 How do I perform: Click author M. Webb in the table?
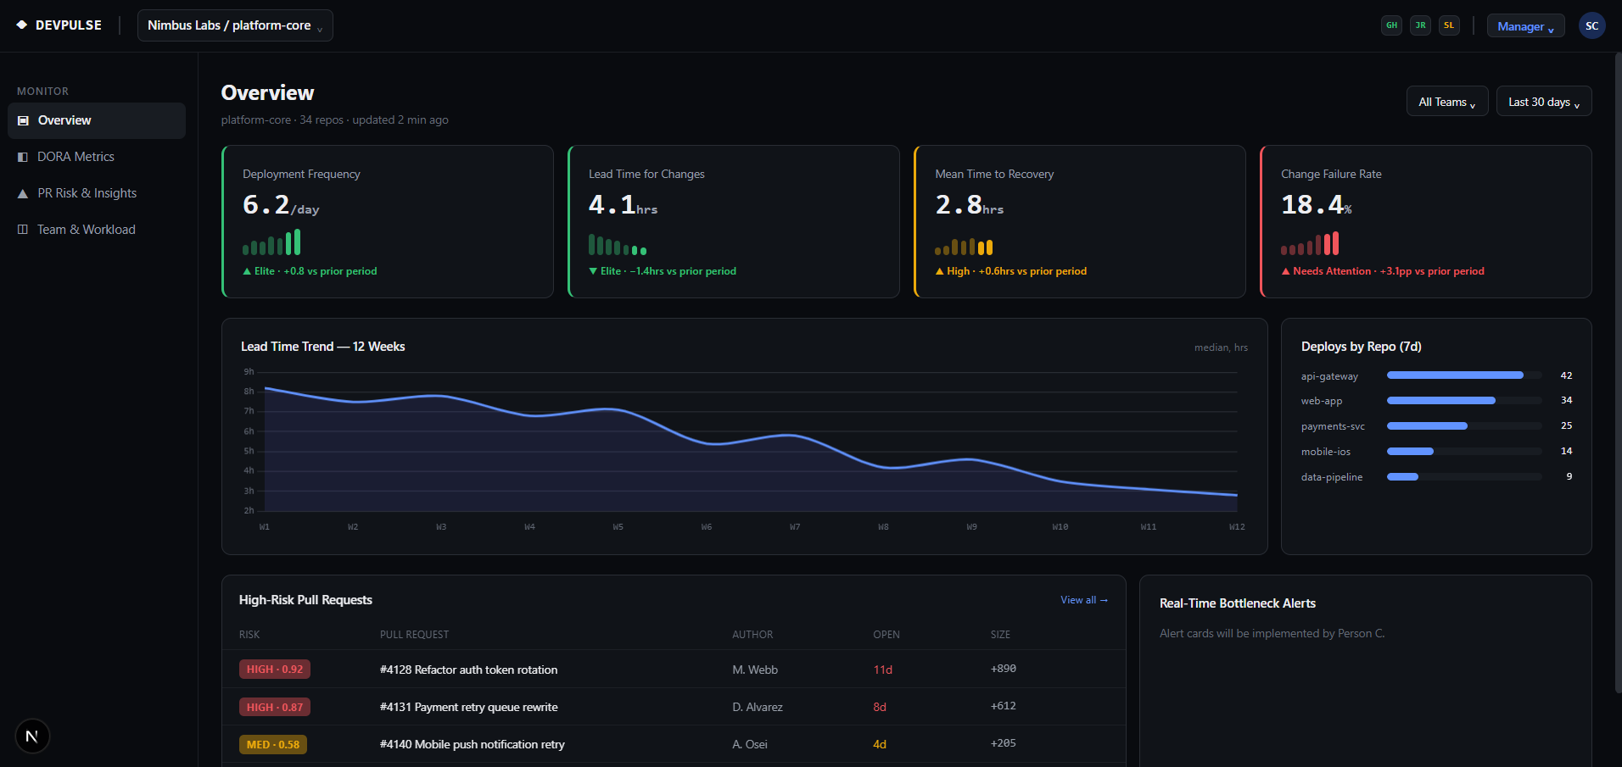pyautogui.click(x=755, y=670)
